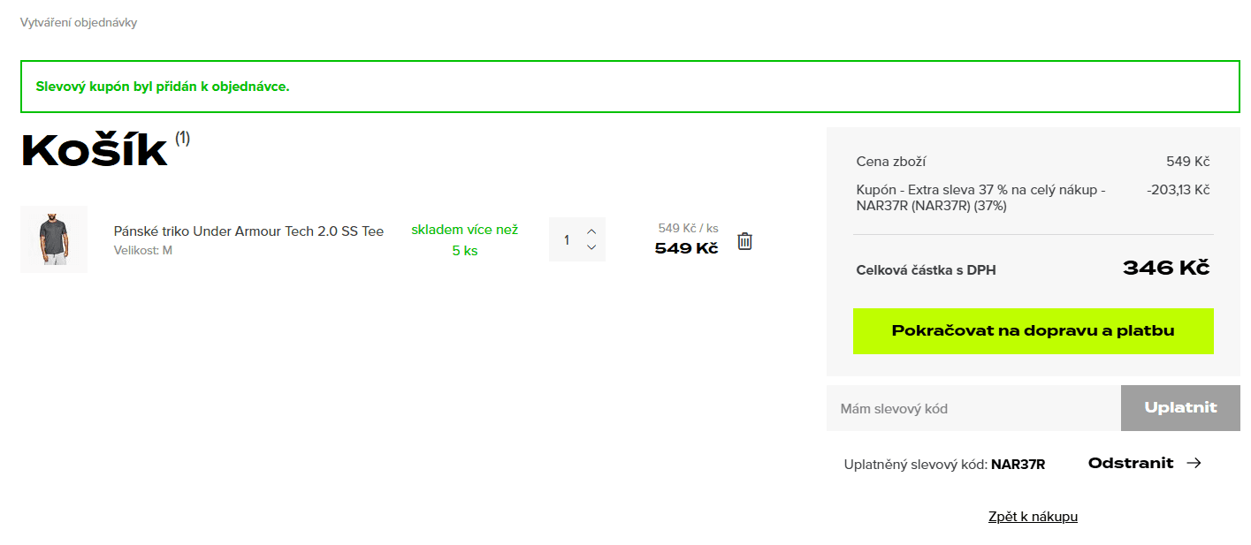Open Pánské triko Under Armour Tech 2.0 link

(248, 231)
